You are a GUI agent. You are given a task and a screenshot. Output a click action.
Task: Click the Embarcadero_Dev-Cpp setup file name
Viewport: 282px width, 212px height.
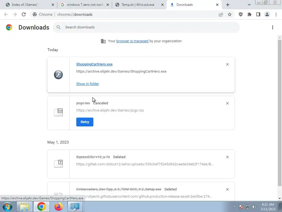click(119, 189)
